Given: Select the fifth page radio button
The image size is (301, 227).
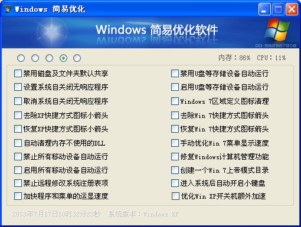Looking at the screenshot, I should 77,58.
